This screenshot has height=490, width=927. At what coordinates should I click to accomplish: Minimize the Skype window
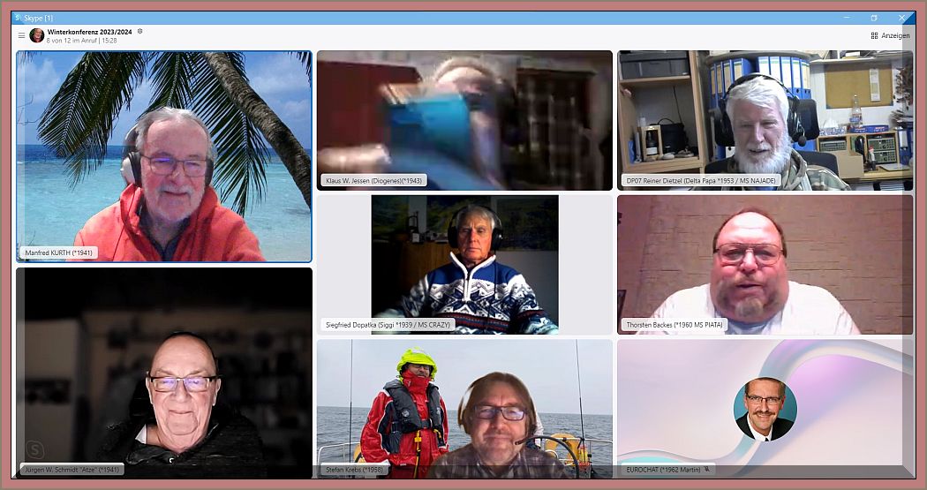pos(846,18)
